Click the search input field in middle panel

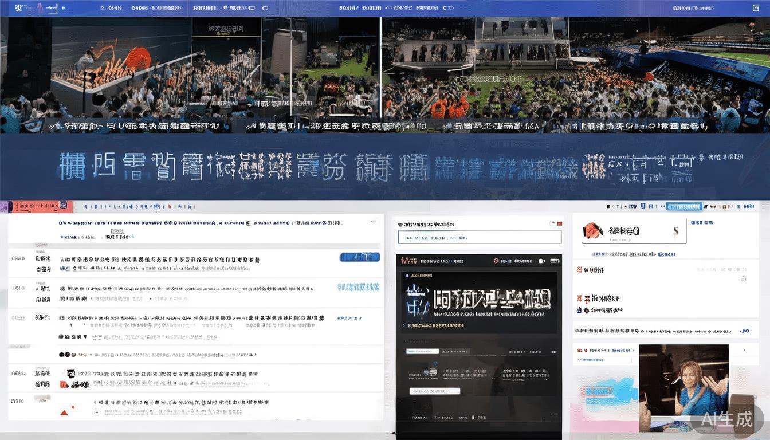[x=480, y=238]
